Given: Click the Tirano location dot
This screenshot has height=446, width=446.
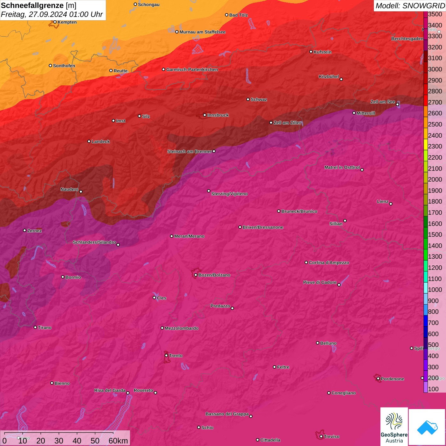Looking at the screenshot, I should [x=35, y=327].
